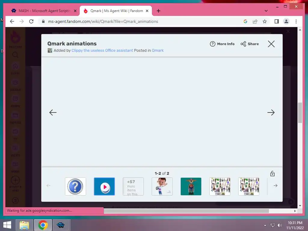This screenshot has width=308, height=231.
Task: Show the next image with right arrow
Action: pyautogui.click(x=271, y=112)
